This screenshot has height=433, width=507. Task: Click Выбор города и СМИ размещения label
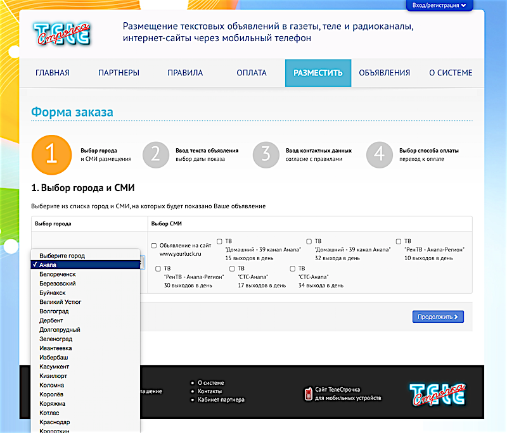tap(106, 154)
